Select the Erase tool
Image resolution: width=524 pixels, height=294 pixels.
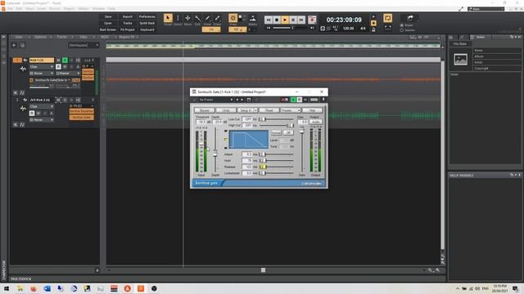[217, 19]
